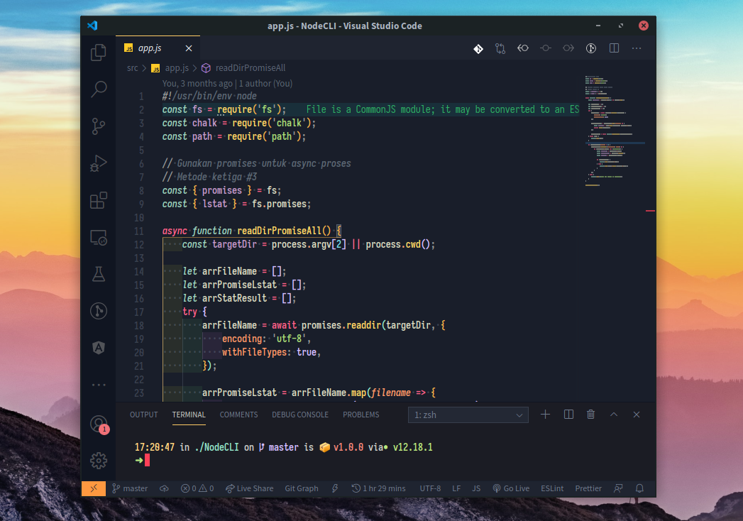Create a new terminal with the plus icon
This screenshot has height=521, width=743.
click(x=545, y=415)
